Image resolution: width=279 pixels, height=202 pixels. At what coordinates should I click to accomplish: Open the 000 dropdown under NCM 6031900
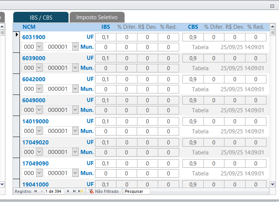click(39, 47)
